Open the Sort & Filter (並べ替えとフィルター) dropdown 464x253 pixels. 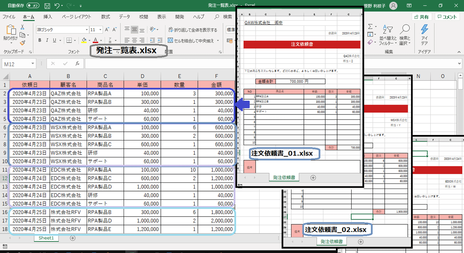tap(388, 35)
